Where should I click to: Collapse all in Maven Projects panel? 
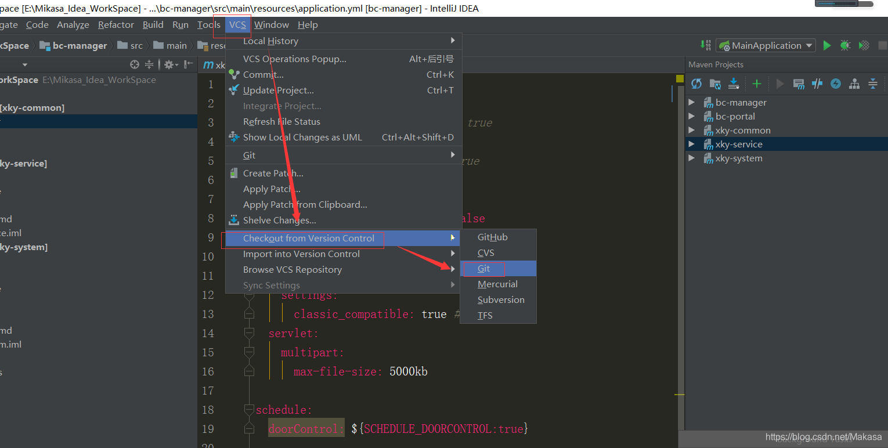coord(873,84)
